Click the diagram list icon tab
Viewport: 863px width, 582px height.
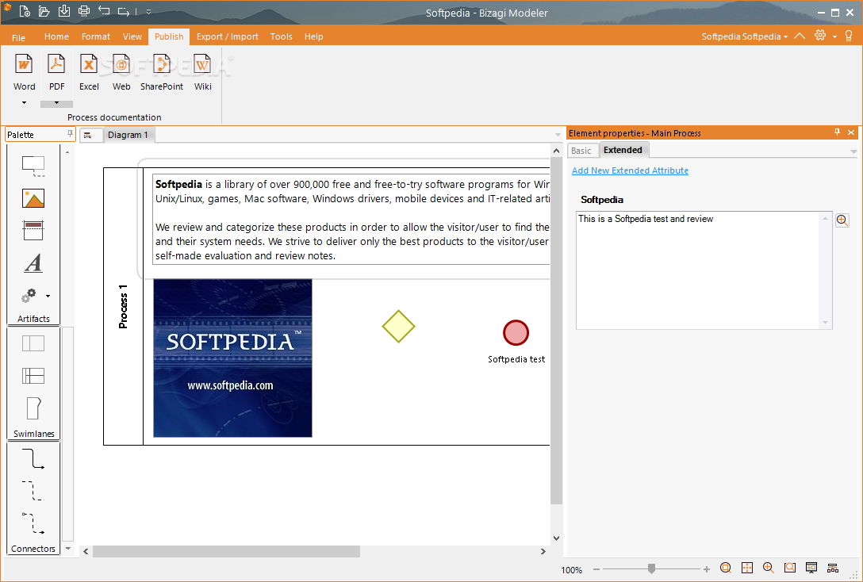coord(90,136)
